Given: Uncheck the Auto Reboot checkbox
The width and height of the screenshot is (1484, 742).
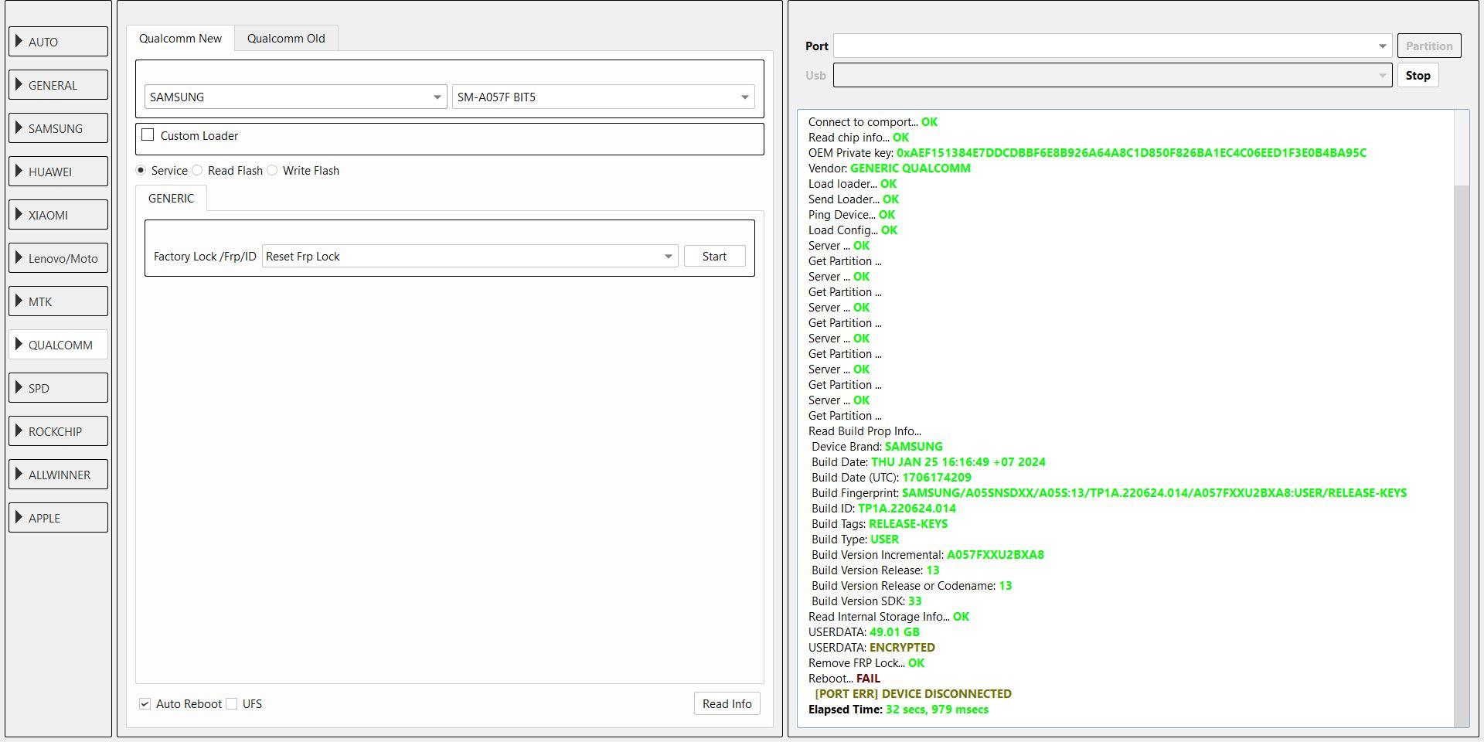Looking at the screenshot, I should coord(145,704).
